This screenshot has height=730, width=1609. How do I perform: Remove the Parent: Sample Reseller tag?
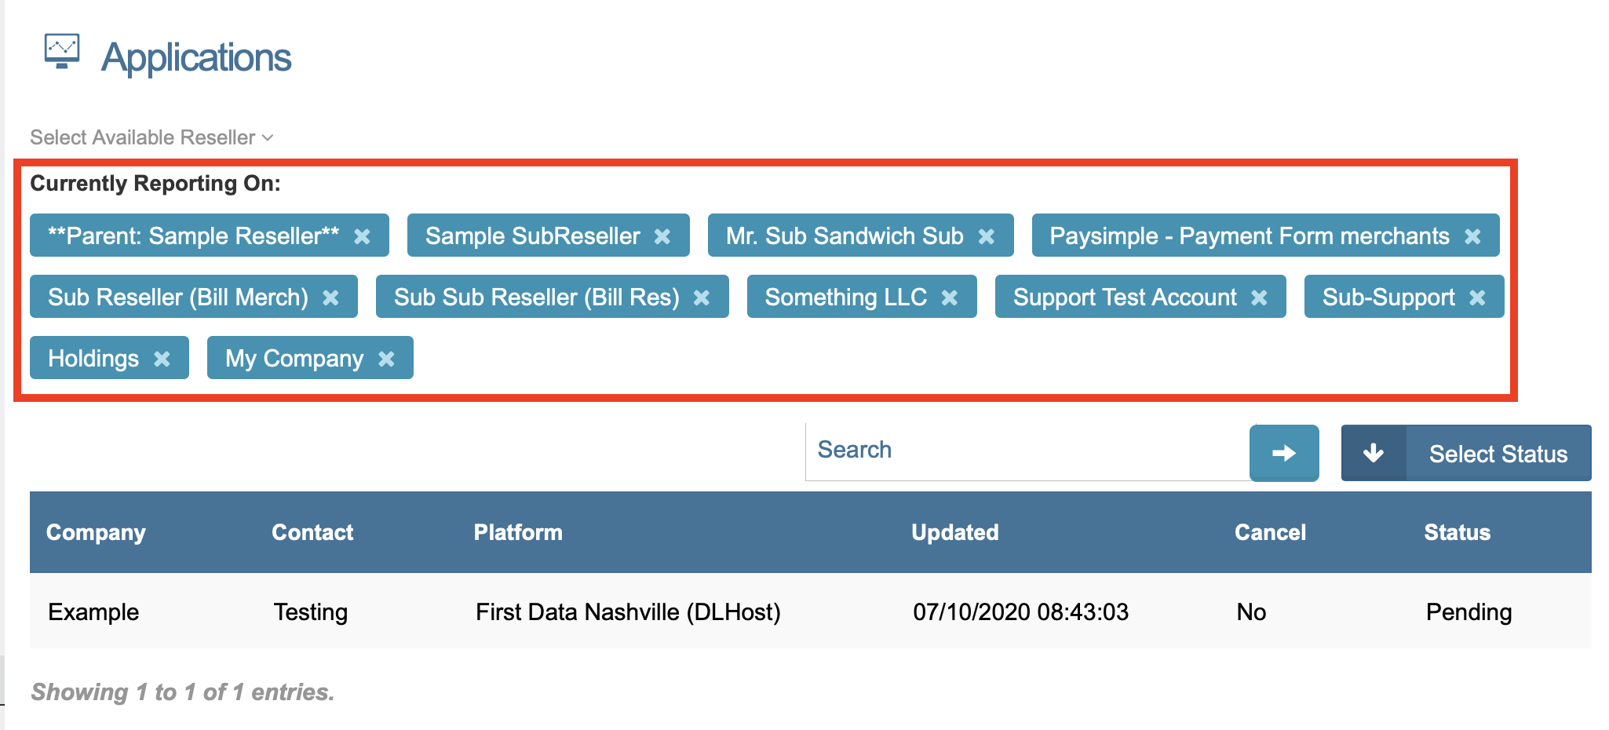tap(362, 236)
